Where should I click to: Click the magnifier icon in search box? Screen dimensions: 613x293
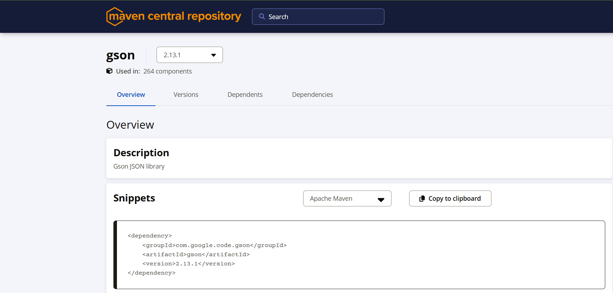[262, 17]
